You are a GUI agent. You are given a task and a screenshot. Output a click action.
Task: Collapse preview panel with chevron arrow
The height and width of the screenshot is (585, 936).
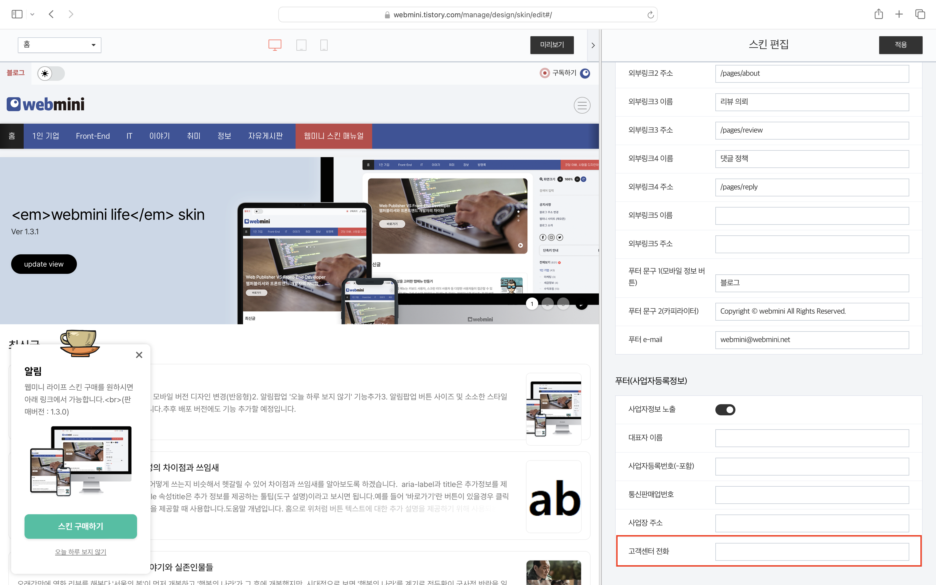click(x=593, y=45)
